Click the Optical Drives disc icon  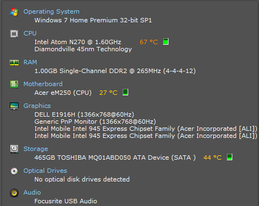pyautogui.click(x=14, y=171)
